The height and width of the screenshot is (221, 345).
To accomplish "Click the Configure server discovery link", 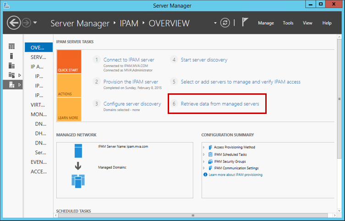I will tap(132, 104).
